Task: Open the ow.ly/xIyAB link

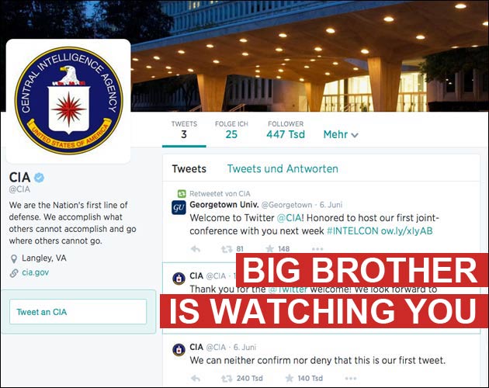Action: (407, 230)
